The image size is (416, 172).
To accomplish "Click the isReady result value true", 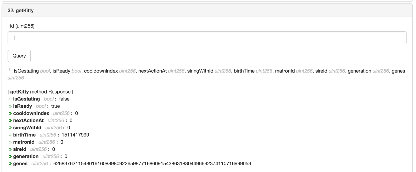I will coord(55,106).
